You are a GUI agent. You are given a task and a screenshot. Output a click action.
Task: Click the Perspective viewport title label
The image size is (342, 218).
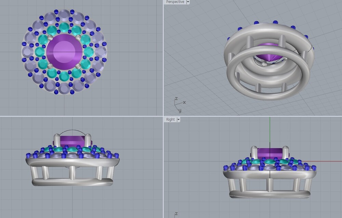point(175,2)
